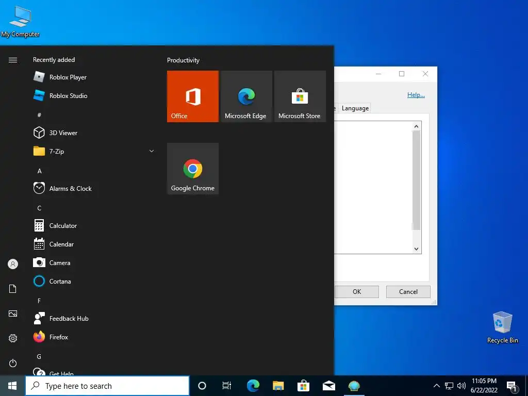This screenshot has height=396, width=528.
Task: Open Microsoft Store from the taskbar
Action: coord(303,386)
